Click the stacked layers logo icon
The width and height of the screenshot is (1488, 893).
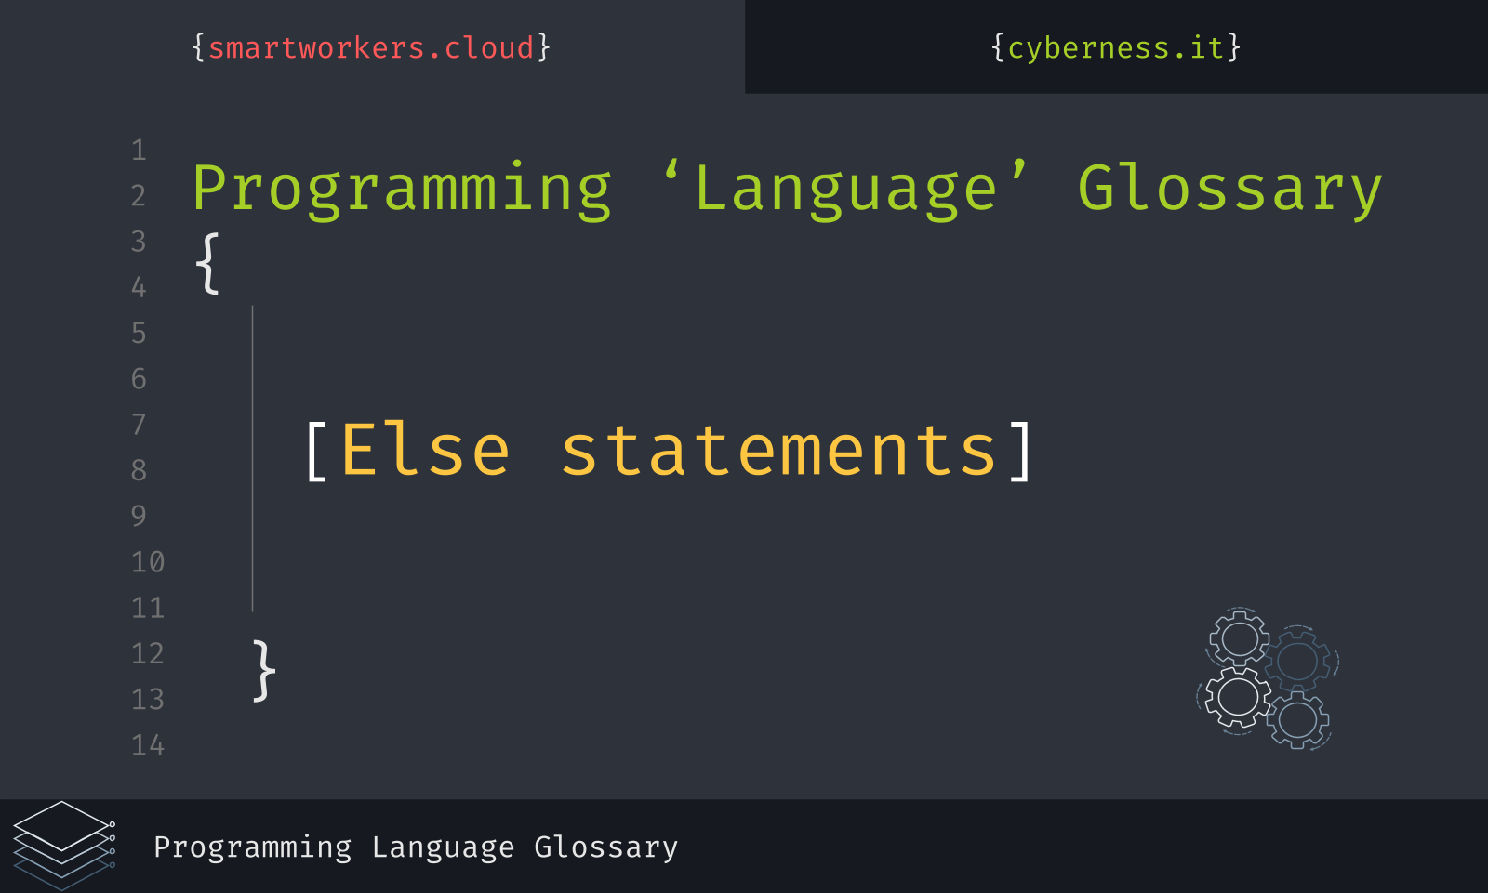click(x=64, y=845)
